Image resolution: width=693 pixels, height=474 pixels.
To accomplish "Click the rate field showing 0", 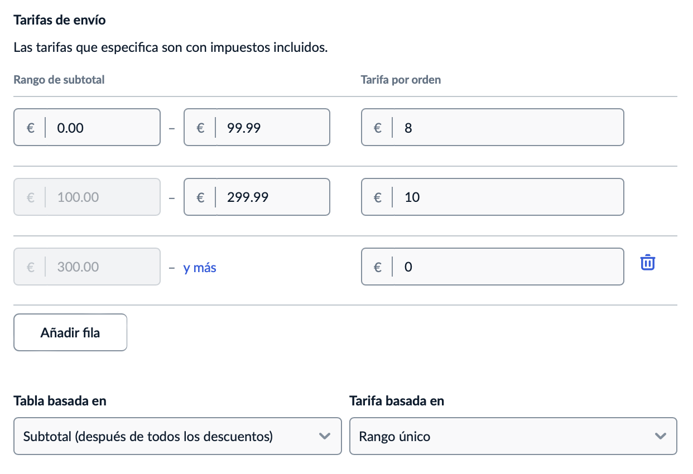I will 492,267.
